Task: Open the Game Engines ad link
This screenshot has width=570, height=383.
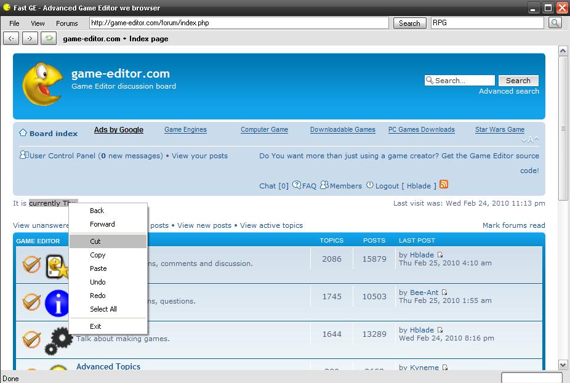Action: pyautogui.click(x=185, y=129)
